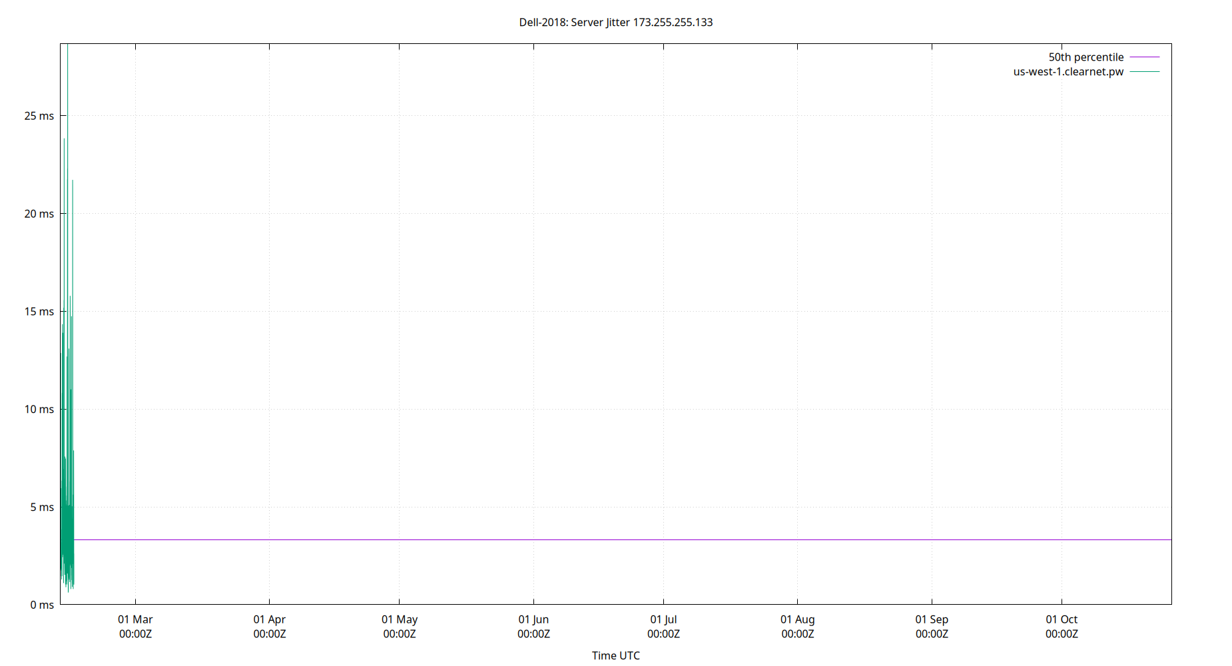
Task: Click the legend line sample beside us-west-1.clearnet.pw
Action: point(1143,72)
